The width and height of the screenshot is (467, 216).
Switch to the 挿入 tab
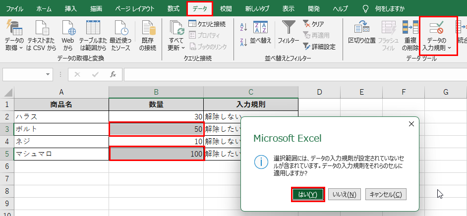click(70, 8)
